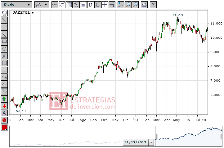
Task: Click the 11,000 price axis label
Action: pyautogui.click(x=217, y=24)
